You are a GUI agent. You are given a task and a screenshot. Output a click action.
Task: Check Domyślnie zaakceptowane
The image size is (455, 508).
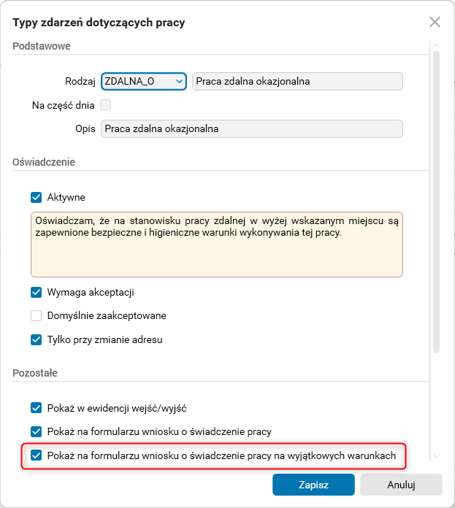click(x=37, y=315)
